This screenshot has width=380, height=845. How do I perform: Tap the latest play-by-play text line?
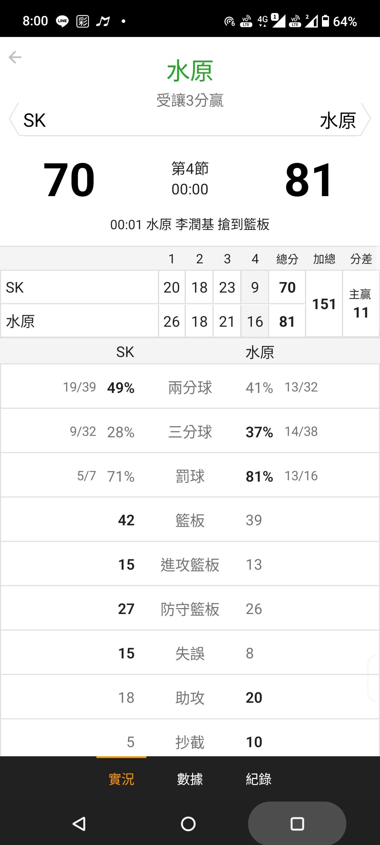pos(190,224)
